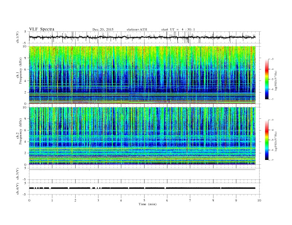
Task: Click time axis tick label "2"
Action: point(75,200)
